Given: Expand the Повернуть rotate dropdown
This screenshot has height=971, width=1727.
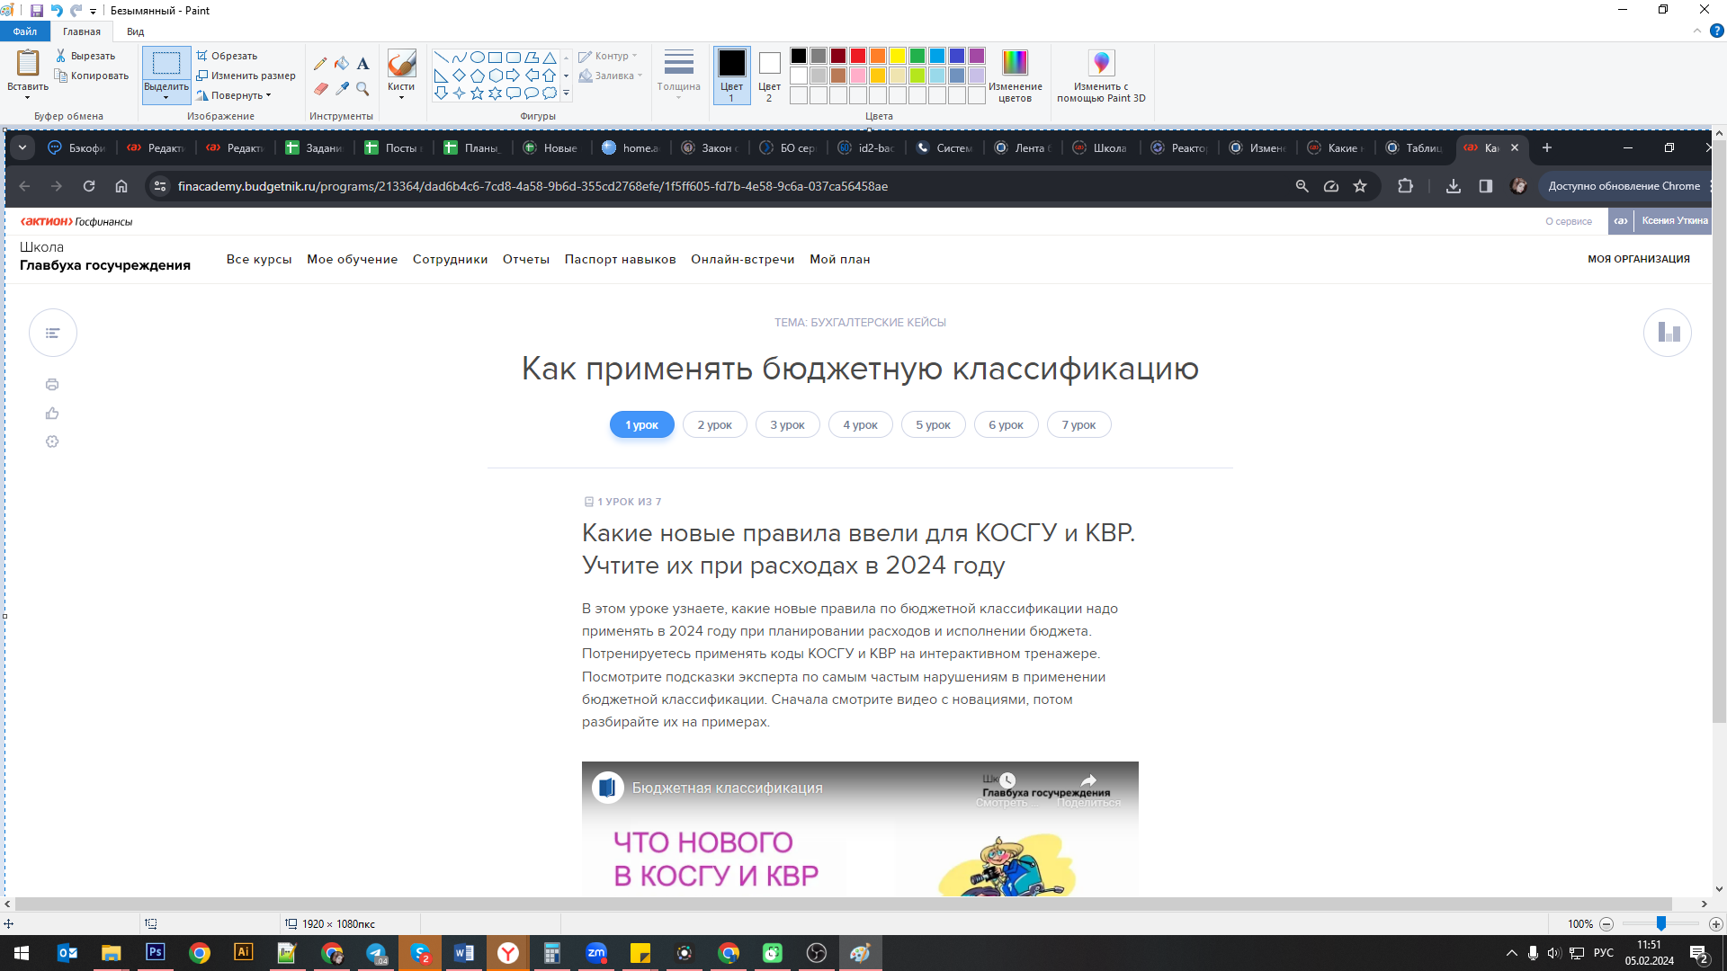Looking at the screenshot, I should tap(268, 95).
